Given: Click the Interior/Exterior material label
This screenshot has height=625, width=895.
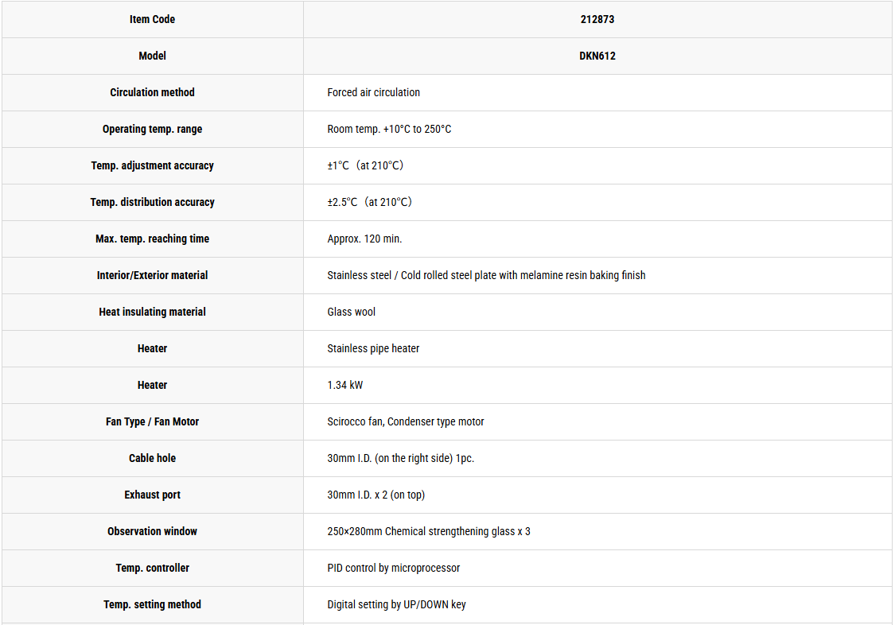Looking at the screenshot, I should coord(153,275).
